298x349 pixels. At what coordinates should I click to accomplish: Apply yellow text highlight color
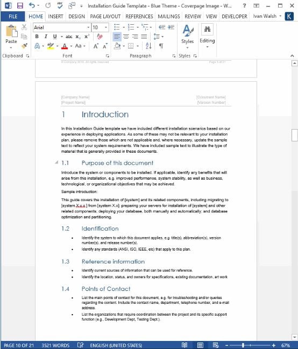(51, 46)
